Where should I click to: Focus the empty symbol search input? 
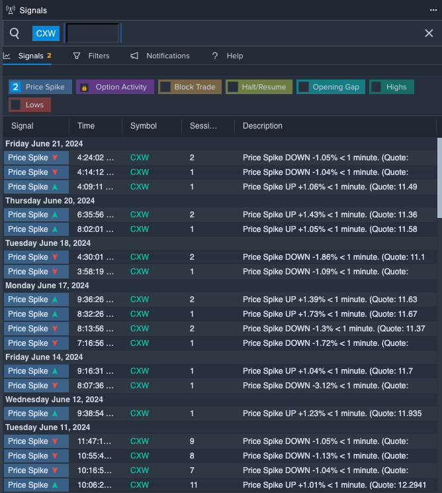point(93,33)
